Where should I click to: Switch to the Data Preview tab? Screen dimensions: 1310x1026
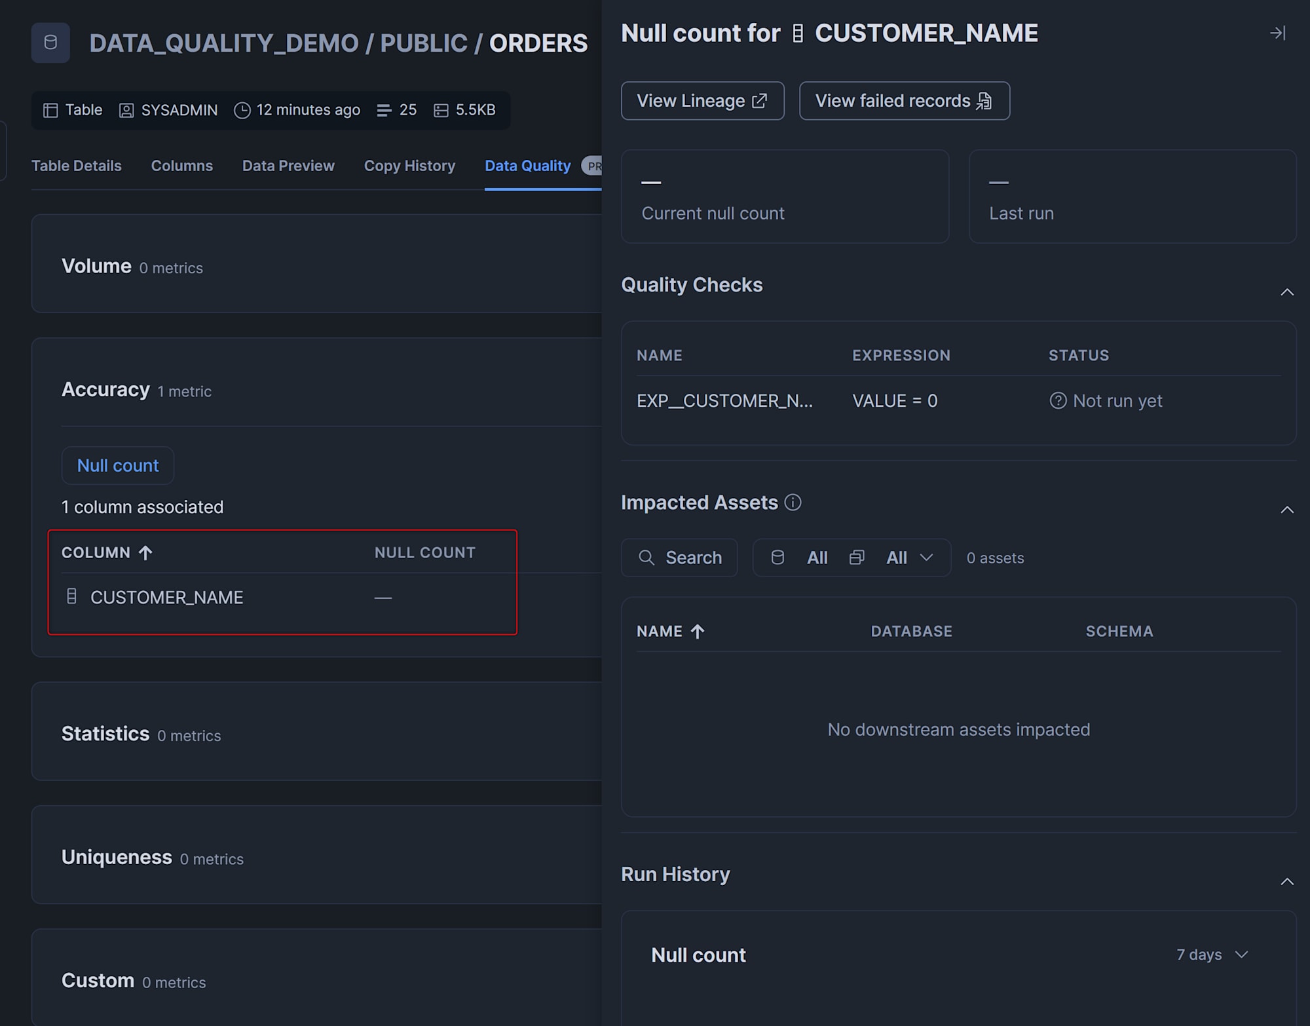tap(288, 166)
